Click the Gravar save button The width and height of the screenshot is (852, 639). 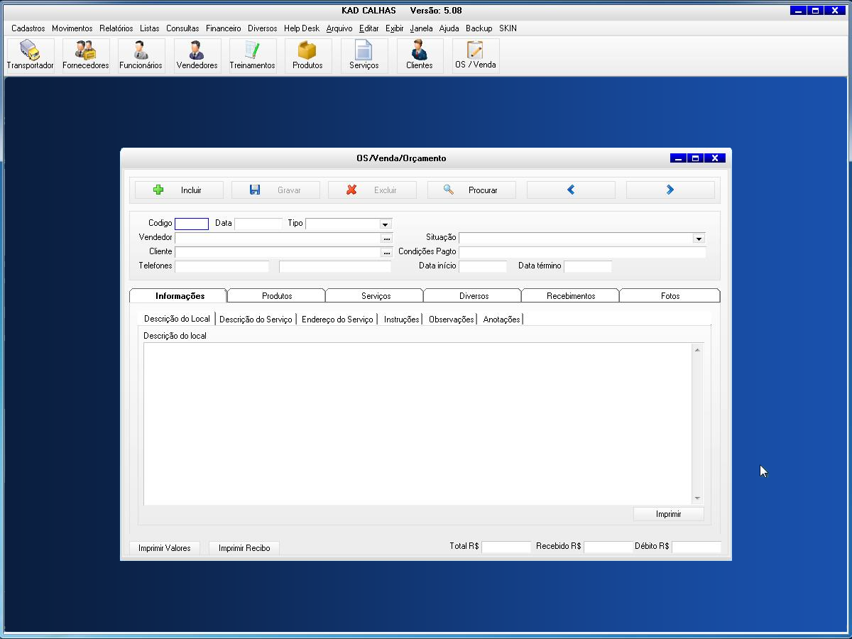pos(275,190)
